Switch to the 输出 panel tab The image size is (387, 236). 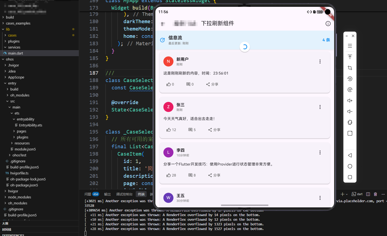pyautogui.click(x=107, y=194)
